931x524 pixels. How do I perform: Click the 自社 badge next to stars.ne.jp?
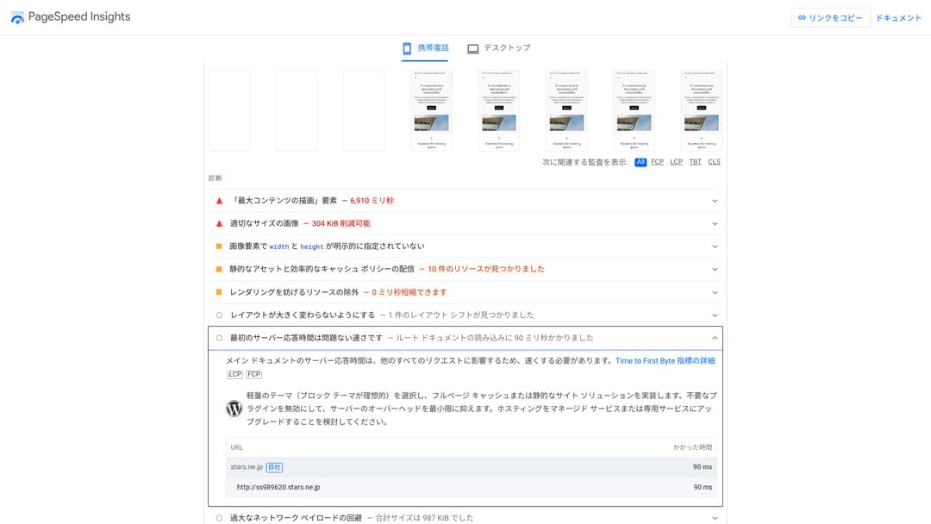[274, 467]
